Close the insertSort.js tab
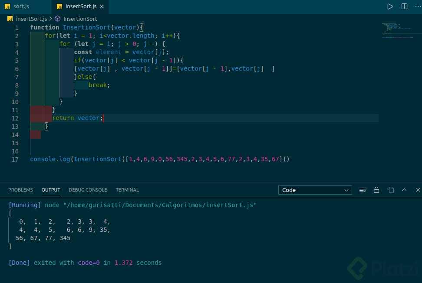Viewport: 422px width, 283px height. [x=102, y=7]
